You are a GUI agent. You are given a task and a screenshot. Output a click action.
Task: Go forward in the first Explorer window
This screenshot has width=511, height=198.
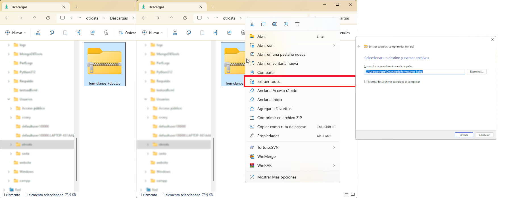point(21,18)
